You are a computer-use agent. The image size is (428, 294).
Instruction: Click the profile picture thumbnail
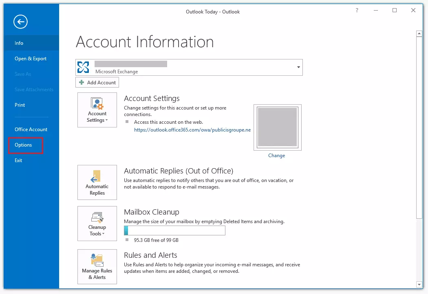point(277,127)
